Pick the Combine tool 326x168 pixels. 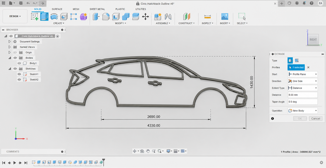pos(126,17)
